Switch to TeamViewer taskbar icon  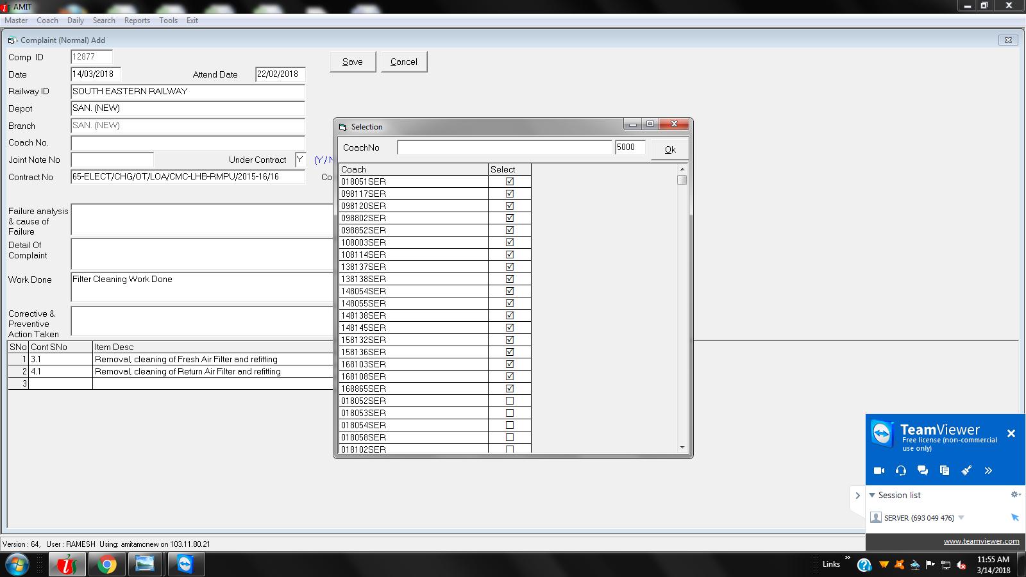point(186,564)
